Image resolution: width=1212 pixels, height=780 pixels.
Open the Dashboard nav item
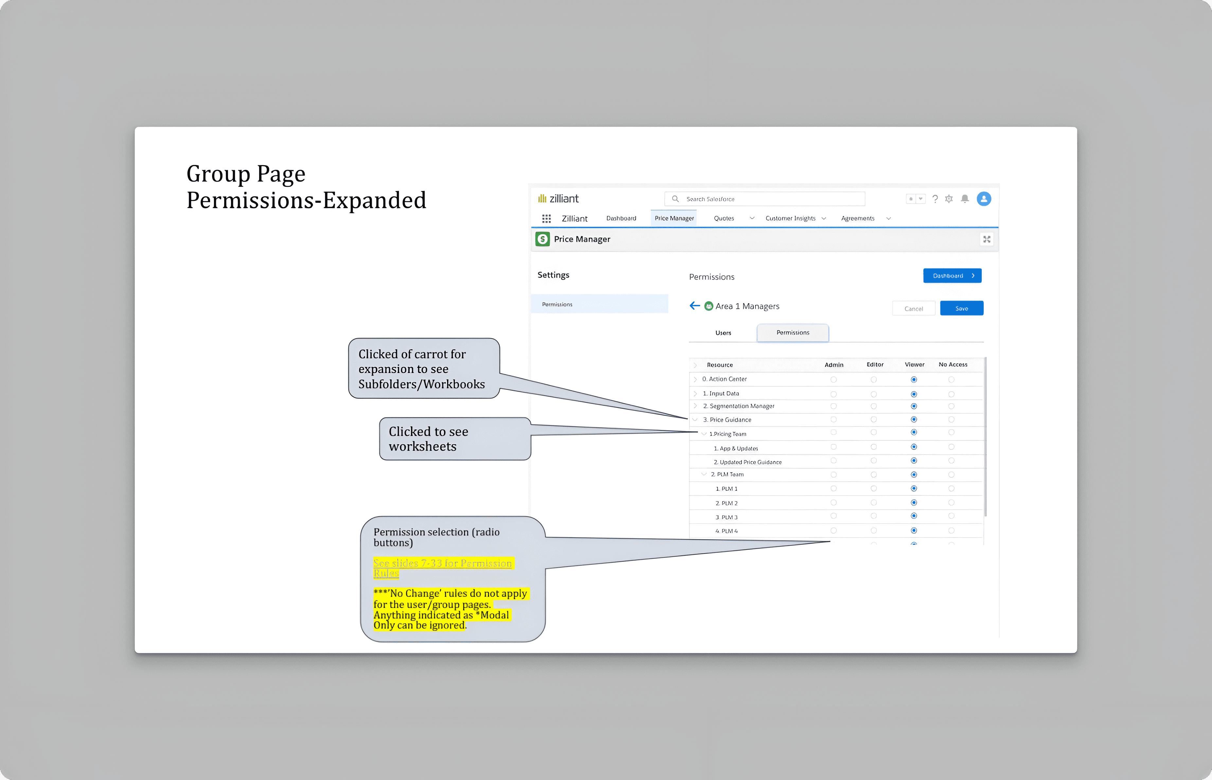point(621,218)
